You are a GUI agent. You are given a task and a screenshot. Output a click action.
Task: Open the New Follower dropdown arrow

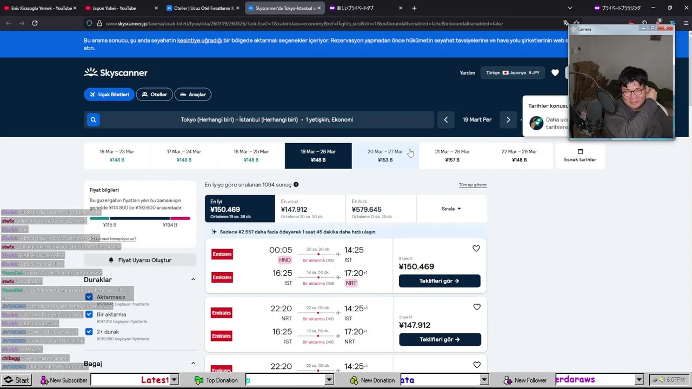pyautogui.click(x=639, y=380)
